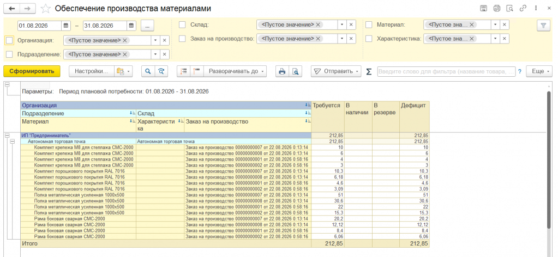Print the report using toolbar printer icon
Viewport: 558px width, 257px height.
pos(282,71)
